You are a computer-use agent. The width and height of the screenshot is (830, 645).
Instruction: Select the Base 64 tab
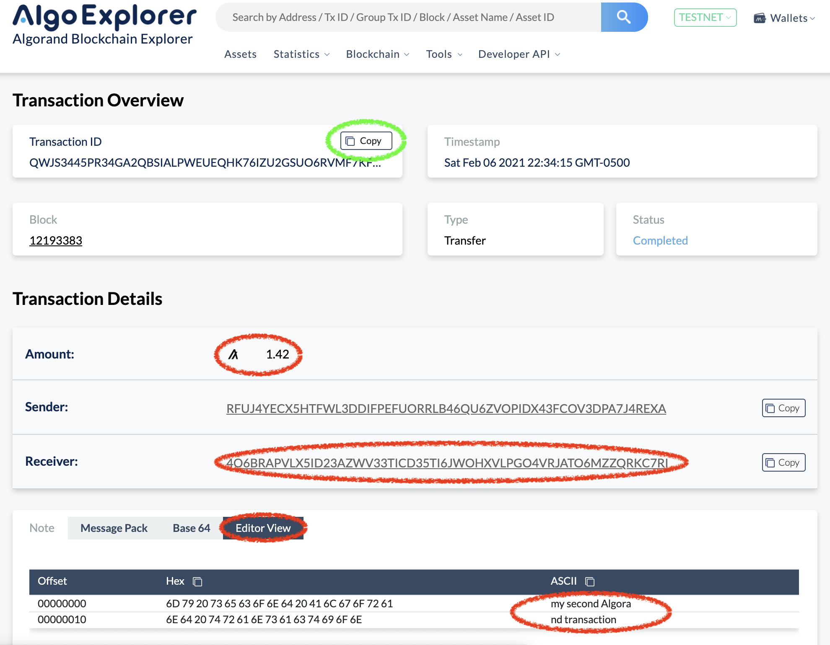(191, 528)
